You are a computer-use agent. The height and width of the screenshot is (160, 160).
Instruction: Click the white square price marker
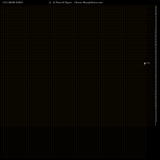[x=145, y=63]
